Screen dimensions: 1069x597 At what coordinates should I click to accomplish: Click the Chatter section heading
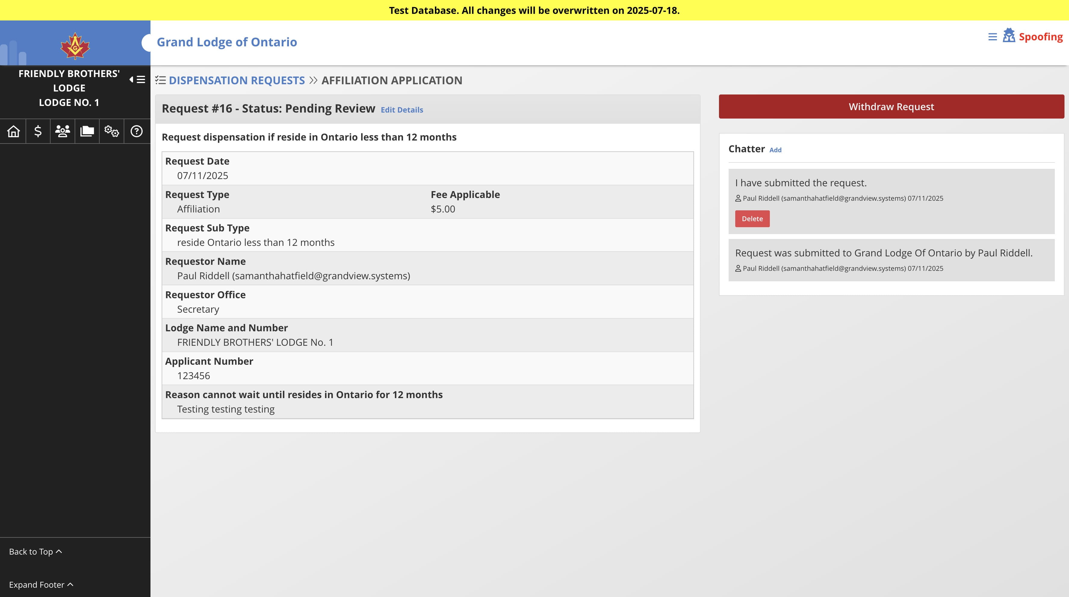pos(746,149)
